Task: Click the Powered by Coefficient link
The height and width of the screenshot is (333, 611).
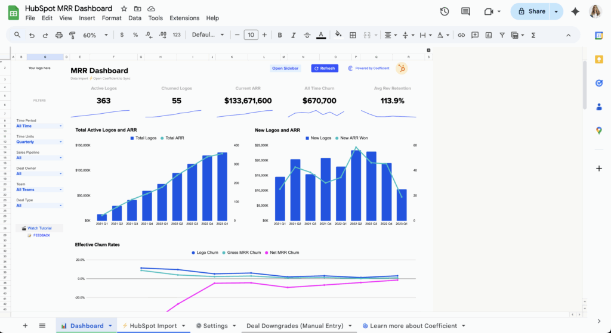Action: [x=369, y=69]
